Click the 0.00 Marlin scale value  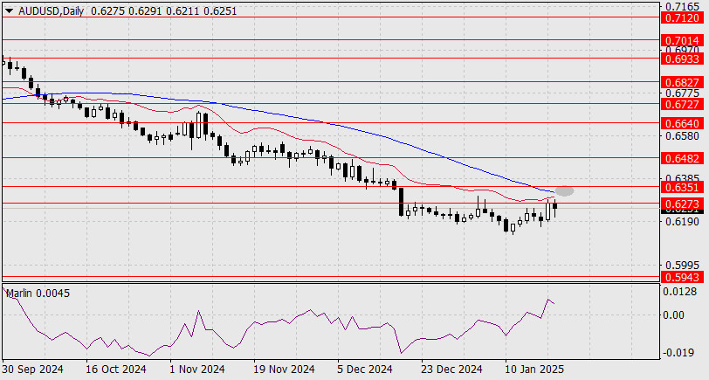click(674, 314)
